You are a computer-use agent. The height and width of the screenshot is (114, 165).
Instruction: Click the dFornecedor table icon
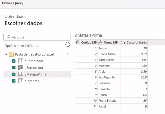pos(21,67)
